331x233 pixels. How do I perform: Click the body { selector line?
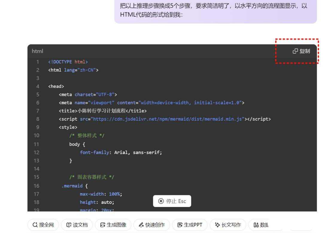(77, 144)
